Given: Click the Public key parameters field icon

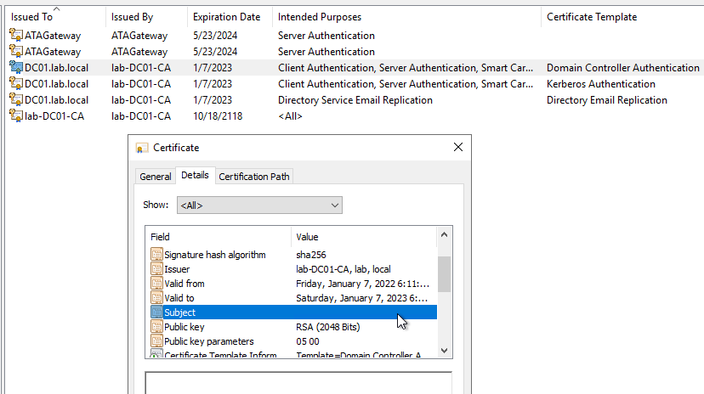Looking at the screenshot, I should point(156,341).
